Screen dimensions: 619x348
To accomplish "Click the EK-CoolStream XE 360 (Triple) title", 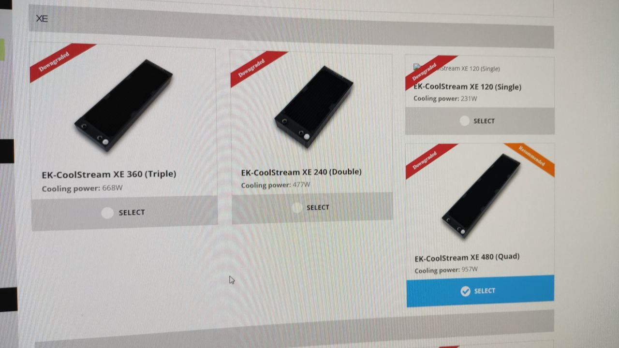I will 109,174.
